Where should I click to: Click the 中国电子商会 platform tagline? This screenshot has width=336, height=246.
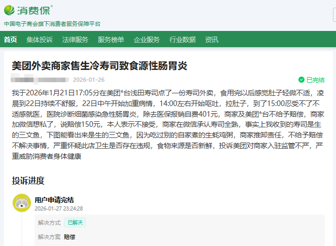(52, 23)
